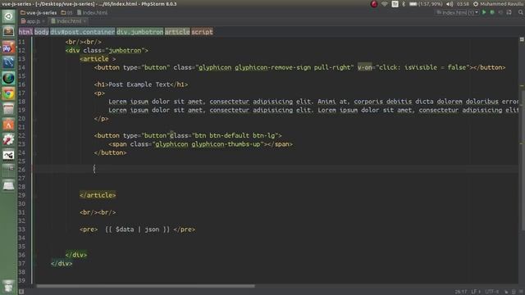Click cursor position 26:17 in status bar

(x=461, y=292)
